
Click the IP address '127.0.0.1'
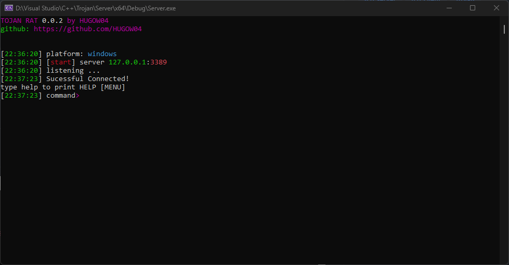coord(127,62)
